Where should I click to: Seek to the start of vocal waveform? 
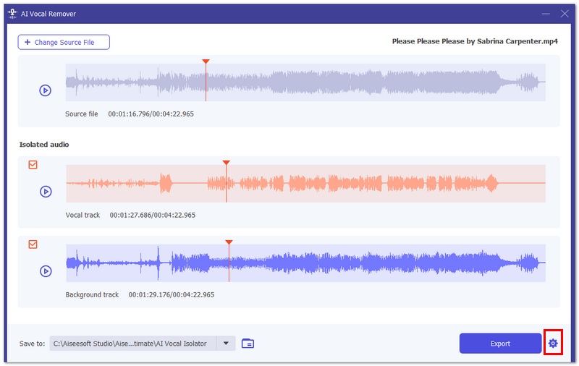pos(68,183)
